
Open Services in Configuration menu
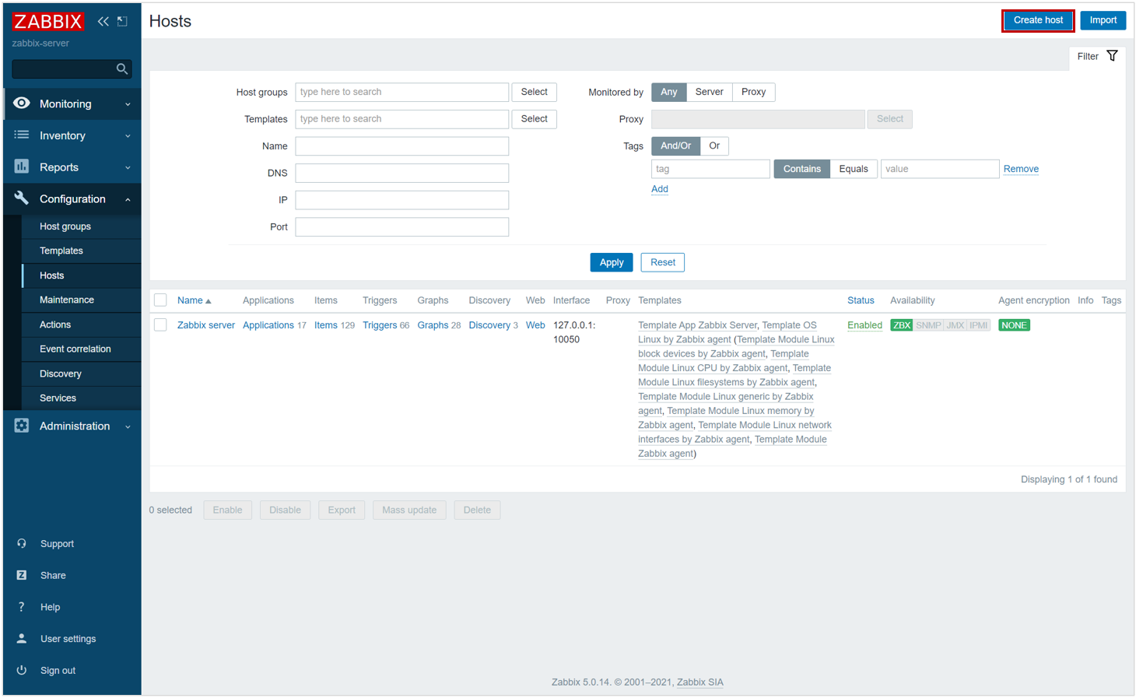(x=58, y=398)
